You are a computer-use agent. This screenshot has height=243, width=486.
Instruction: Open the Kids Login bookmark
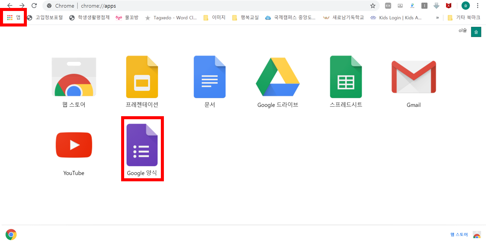pos(396,17)
